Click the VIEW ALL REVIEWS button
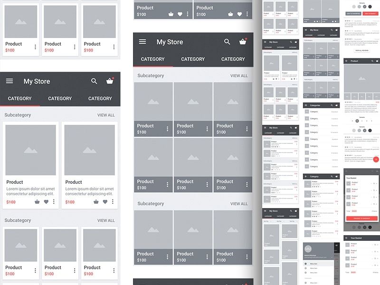Screen dimensions: 380x285 pyautogui.click(x=362, y=50)
